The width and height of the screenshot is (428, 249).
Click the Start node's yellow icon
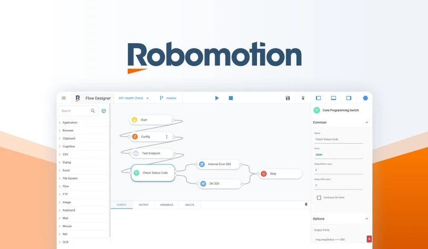pyautogui.click(x=134, y=119)
